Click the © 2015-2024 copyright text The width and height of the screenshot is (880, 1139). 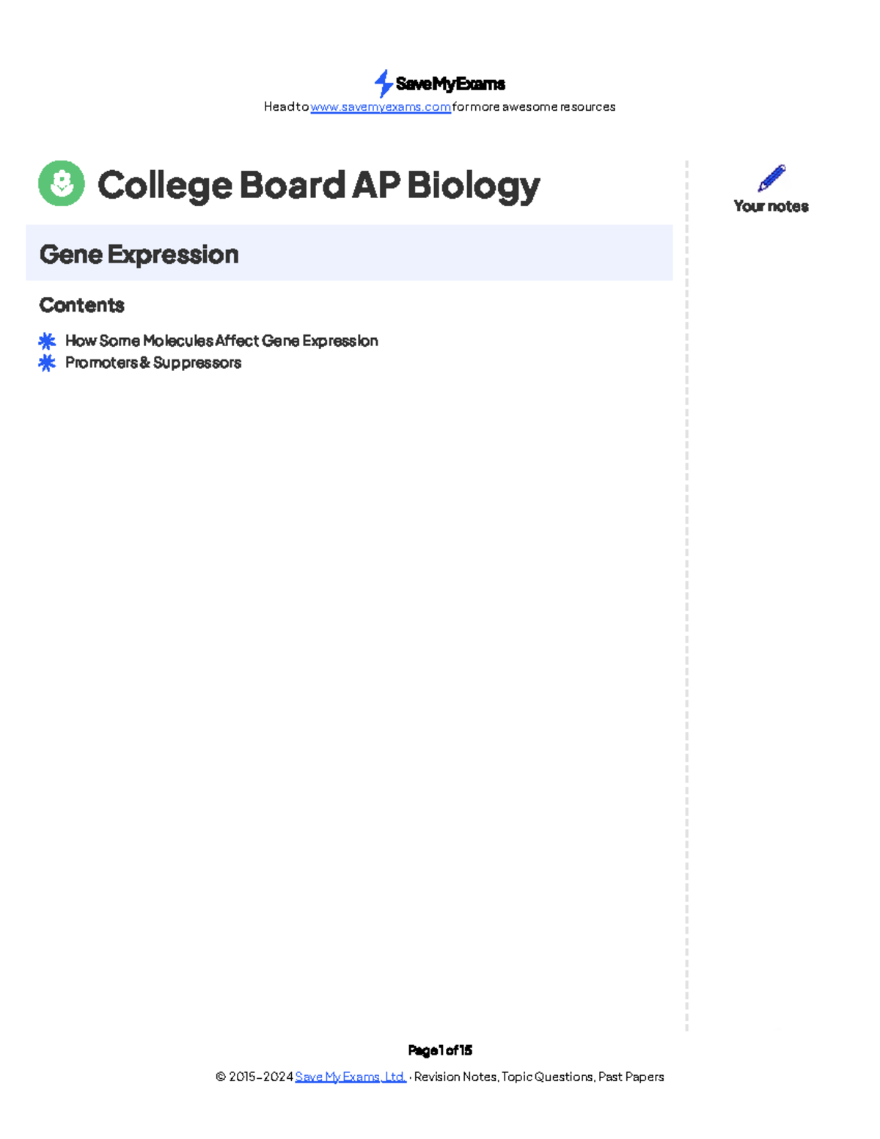click(x=254, y=1077)
